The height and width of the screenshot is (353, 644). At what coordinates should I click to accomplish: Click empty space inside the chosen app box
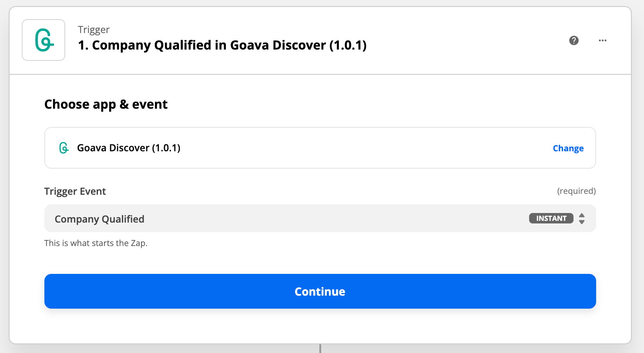click(x=348, y=148)
